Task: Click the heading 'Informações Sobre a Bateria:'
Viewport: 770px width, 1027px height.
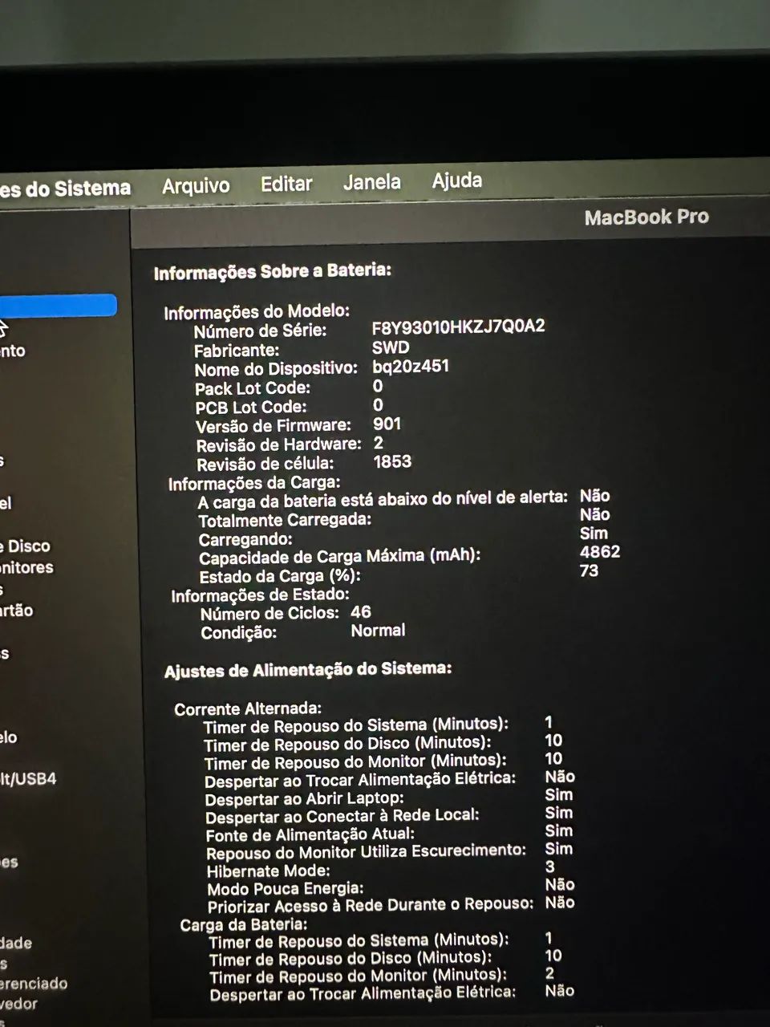Action: coord(273,271)
